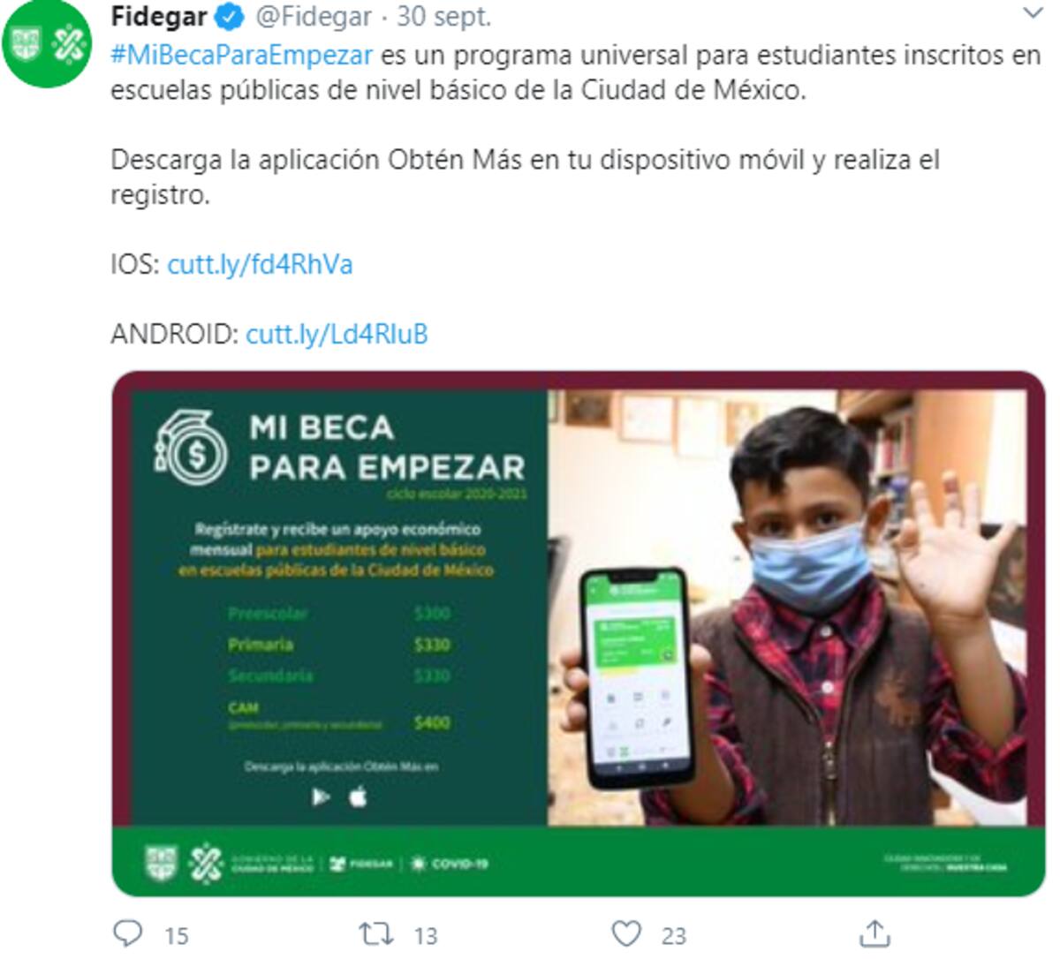
Task: Click the Google Play icon in the image
Action: (321, 797)
